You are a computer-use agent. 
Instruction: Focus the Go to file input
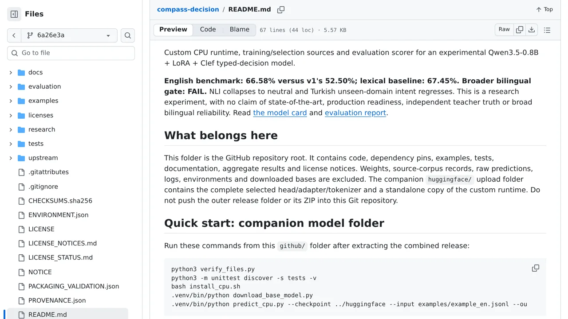tap(71, 53)
